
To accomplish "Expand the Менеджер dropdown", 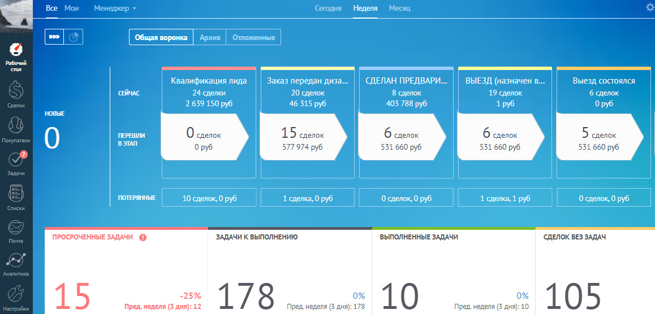I will 115,8.
